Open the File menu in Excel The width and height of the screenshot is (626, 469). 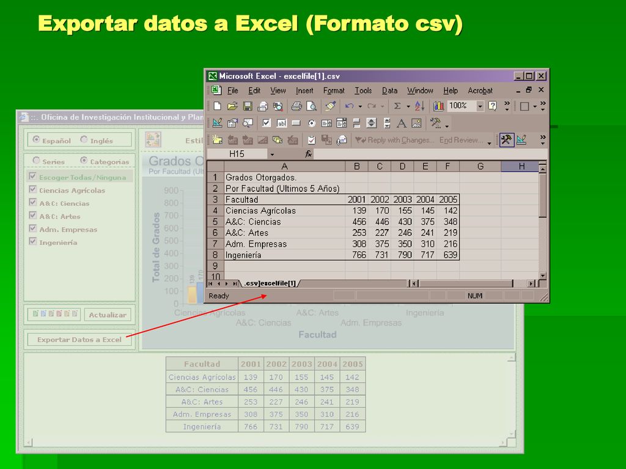[233, 90]
